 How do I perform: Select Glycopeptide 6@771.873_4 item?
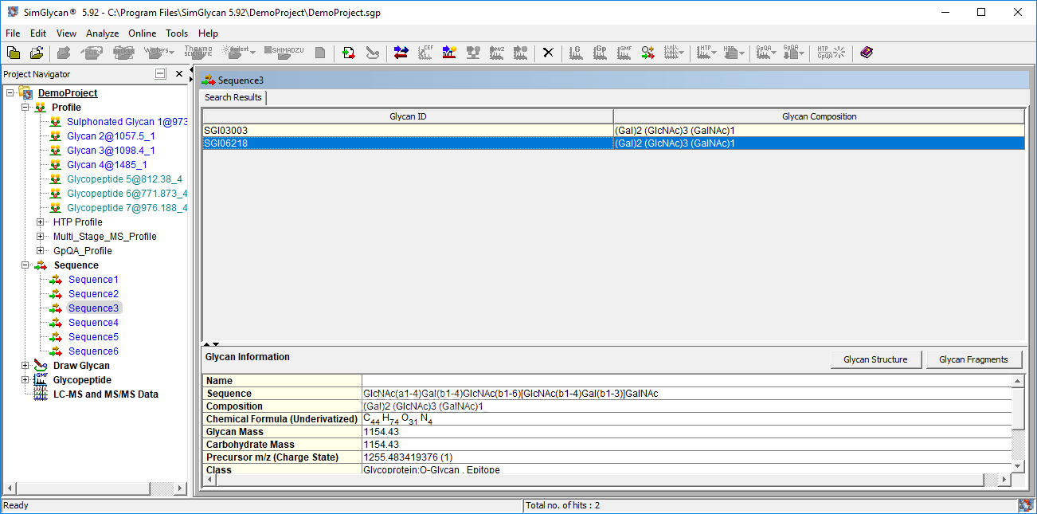(127, 194)
